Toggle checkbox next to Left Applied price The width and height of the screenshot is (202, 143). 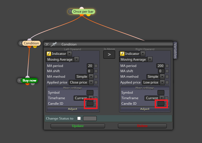point(96,82)
